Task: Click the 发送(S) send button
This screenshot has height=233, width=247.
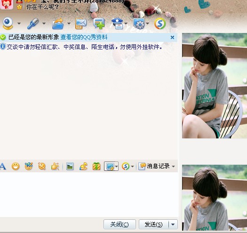Action: [x=153, y=224]
